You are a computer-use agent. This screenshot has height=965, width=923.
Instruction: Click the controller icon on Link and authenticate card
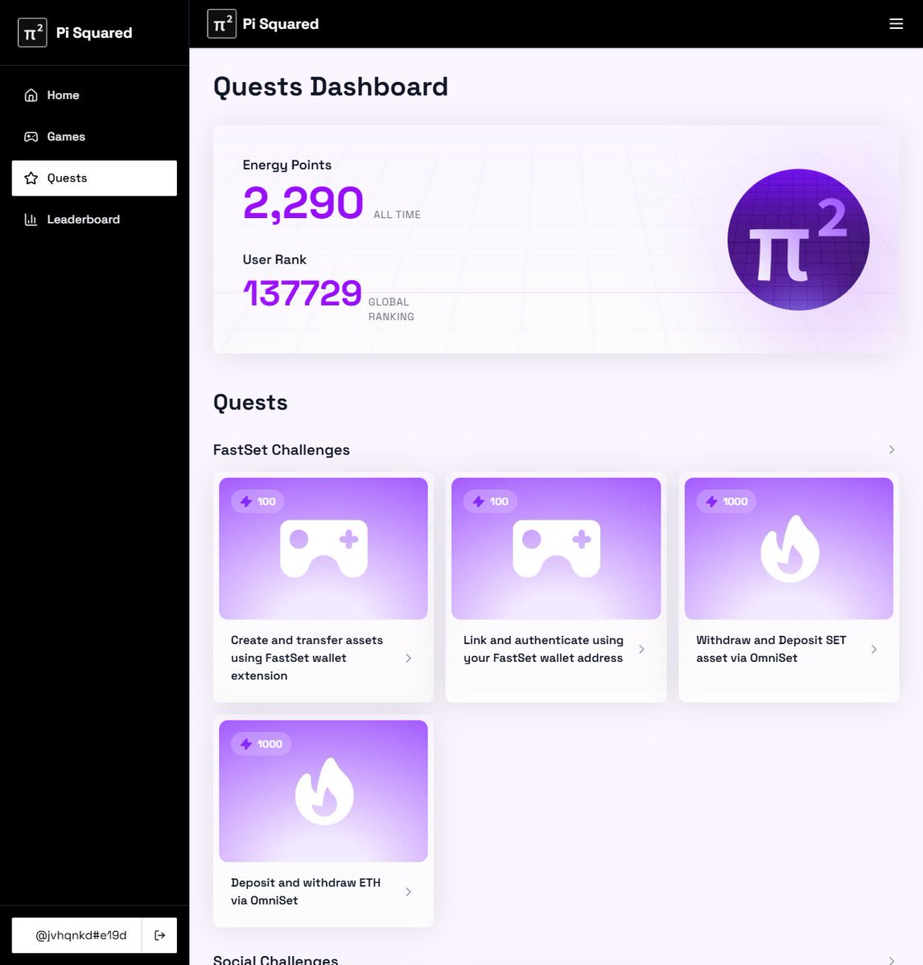[x=556, y=548]
